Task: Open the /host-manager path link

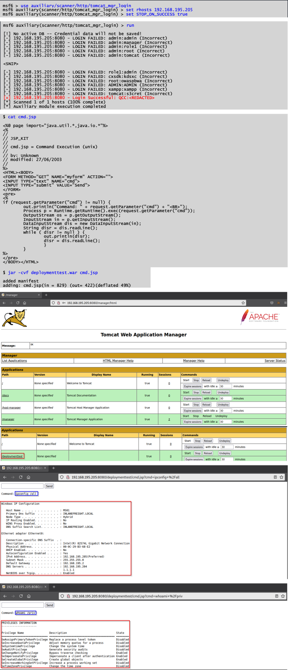Action: point(11,408)
